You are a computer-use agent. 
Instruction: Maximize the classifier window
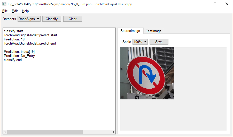[x=215, y=4]
